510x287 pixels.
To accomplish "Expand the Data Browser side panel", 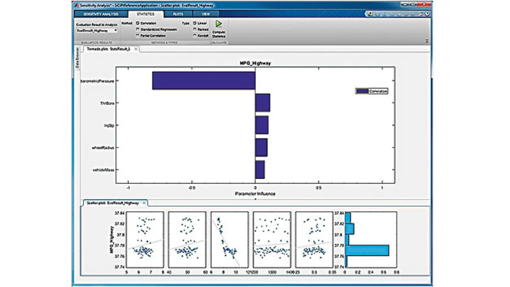I will point(77,58).
